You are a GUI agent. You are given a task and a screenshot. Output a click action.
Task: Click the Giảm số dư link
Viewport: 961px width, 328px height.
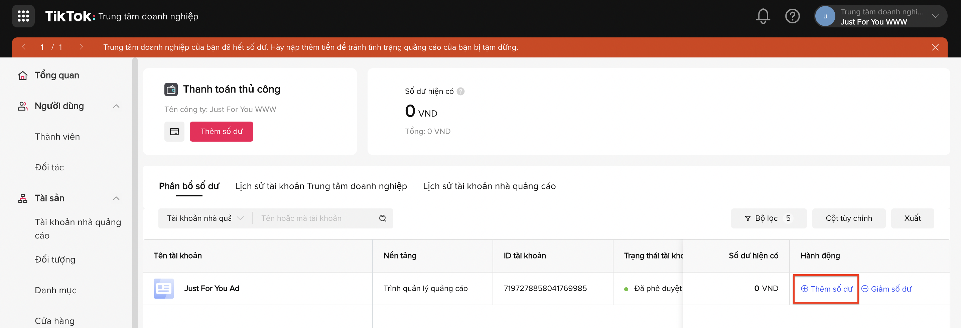(886, 289)
